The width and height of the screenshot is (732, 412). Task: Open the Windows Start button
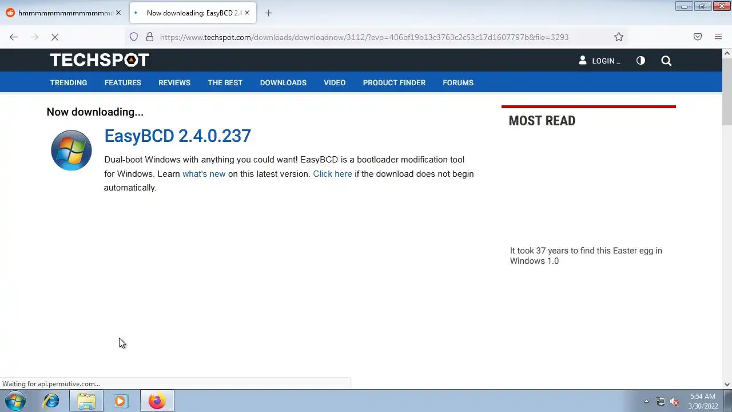click(15, 401)
